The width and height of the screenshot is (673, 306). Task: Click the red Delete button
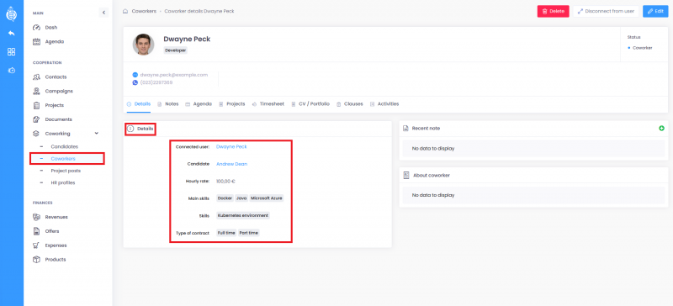554,11
